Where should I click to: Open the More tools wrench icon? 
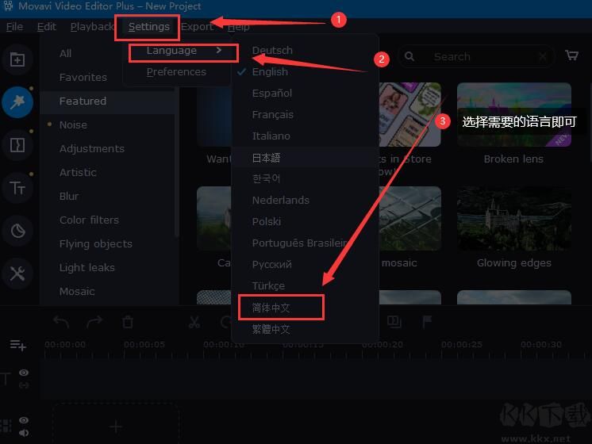(17, 274)
